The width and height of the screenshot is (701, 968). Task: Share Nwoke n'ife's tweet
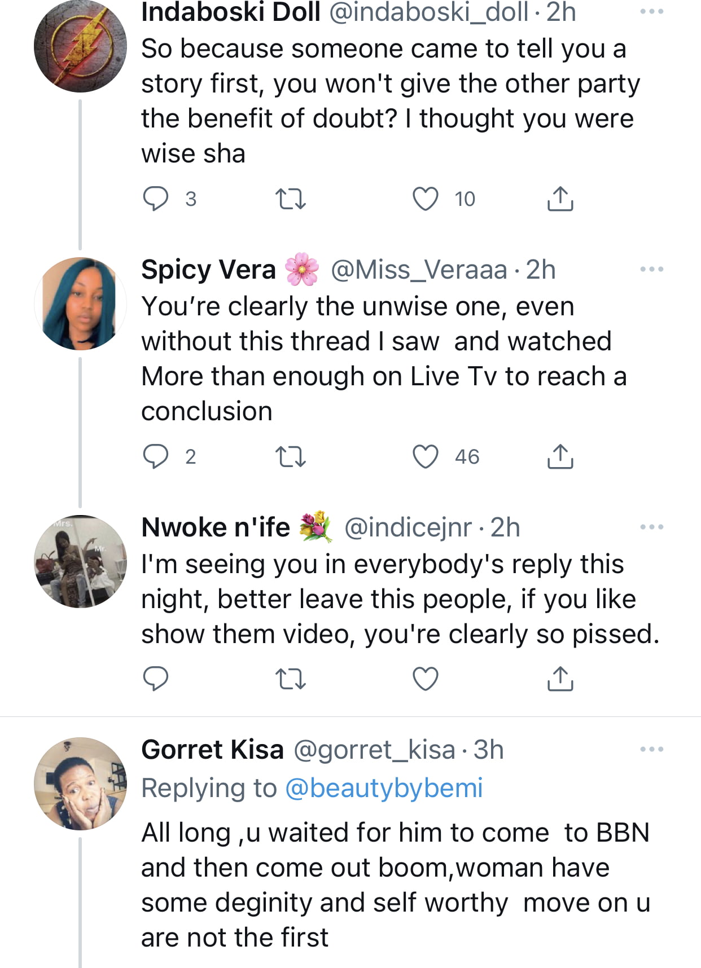coord(560,679)
